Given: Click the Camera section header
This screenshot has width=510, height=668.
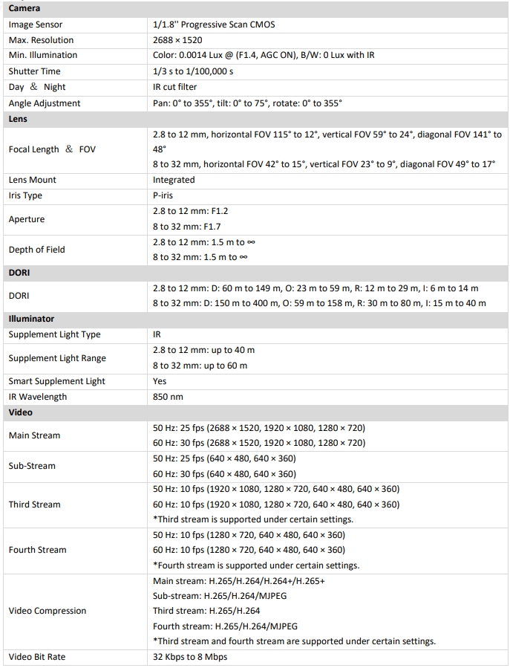Looking at the screenshot, I should [24, 8].
